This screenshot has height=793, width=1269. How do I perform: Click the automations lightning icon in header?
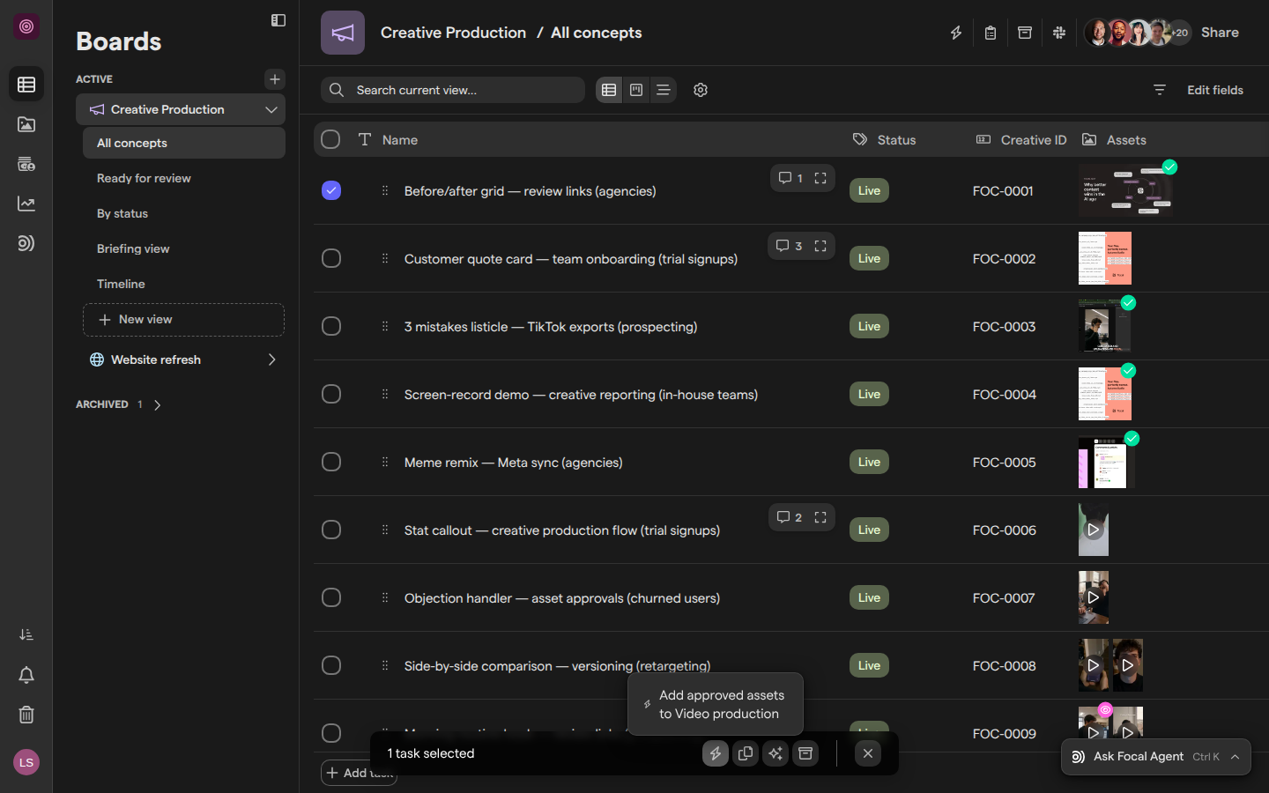956,33
